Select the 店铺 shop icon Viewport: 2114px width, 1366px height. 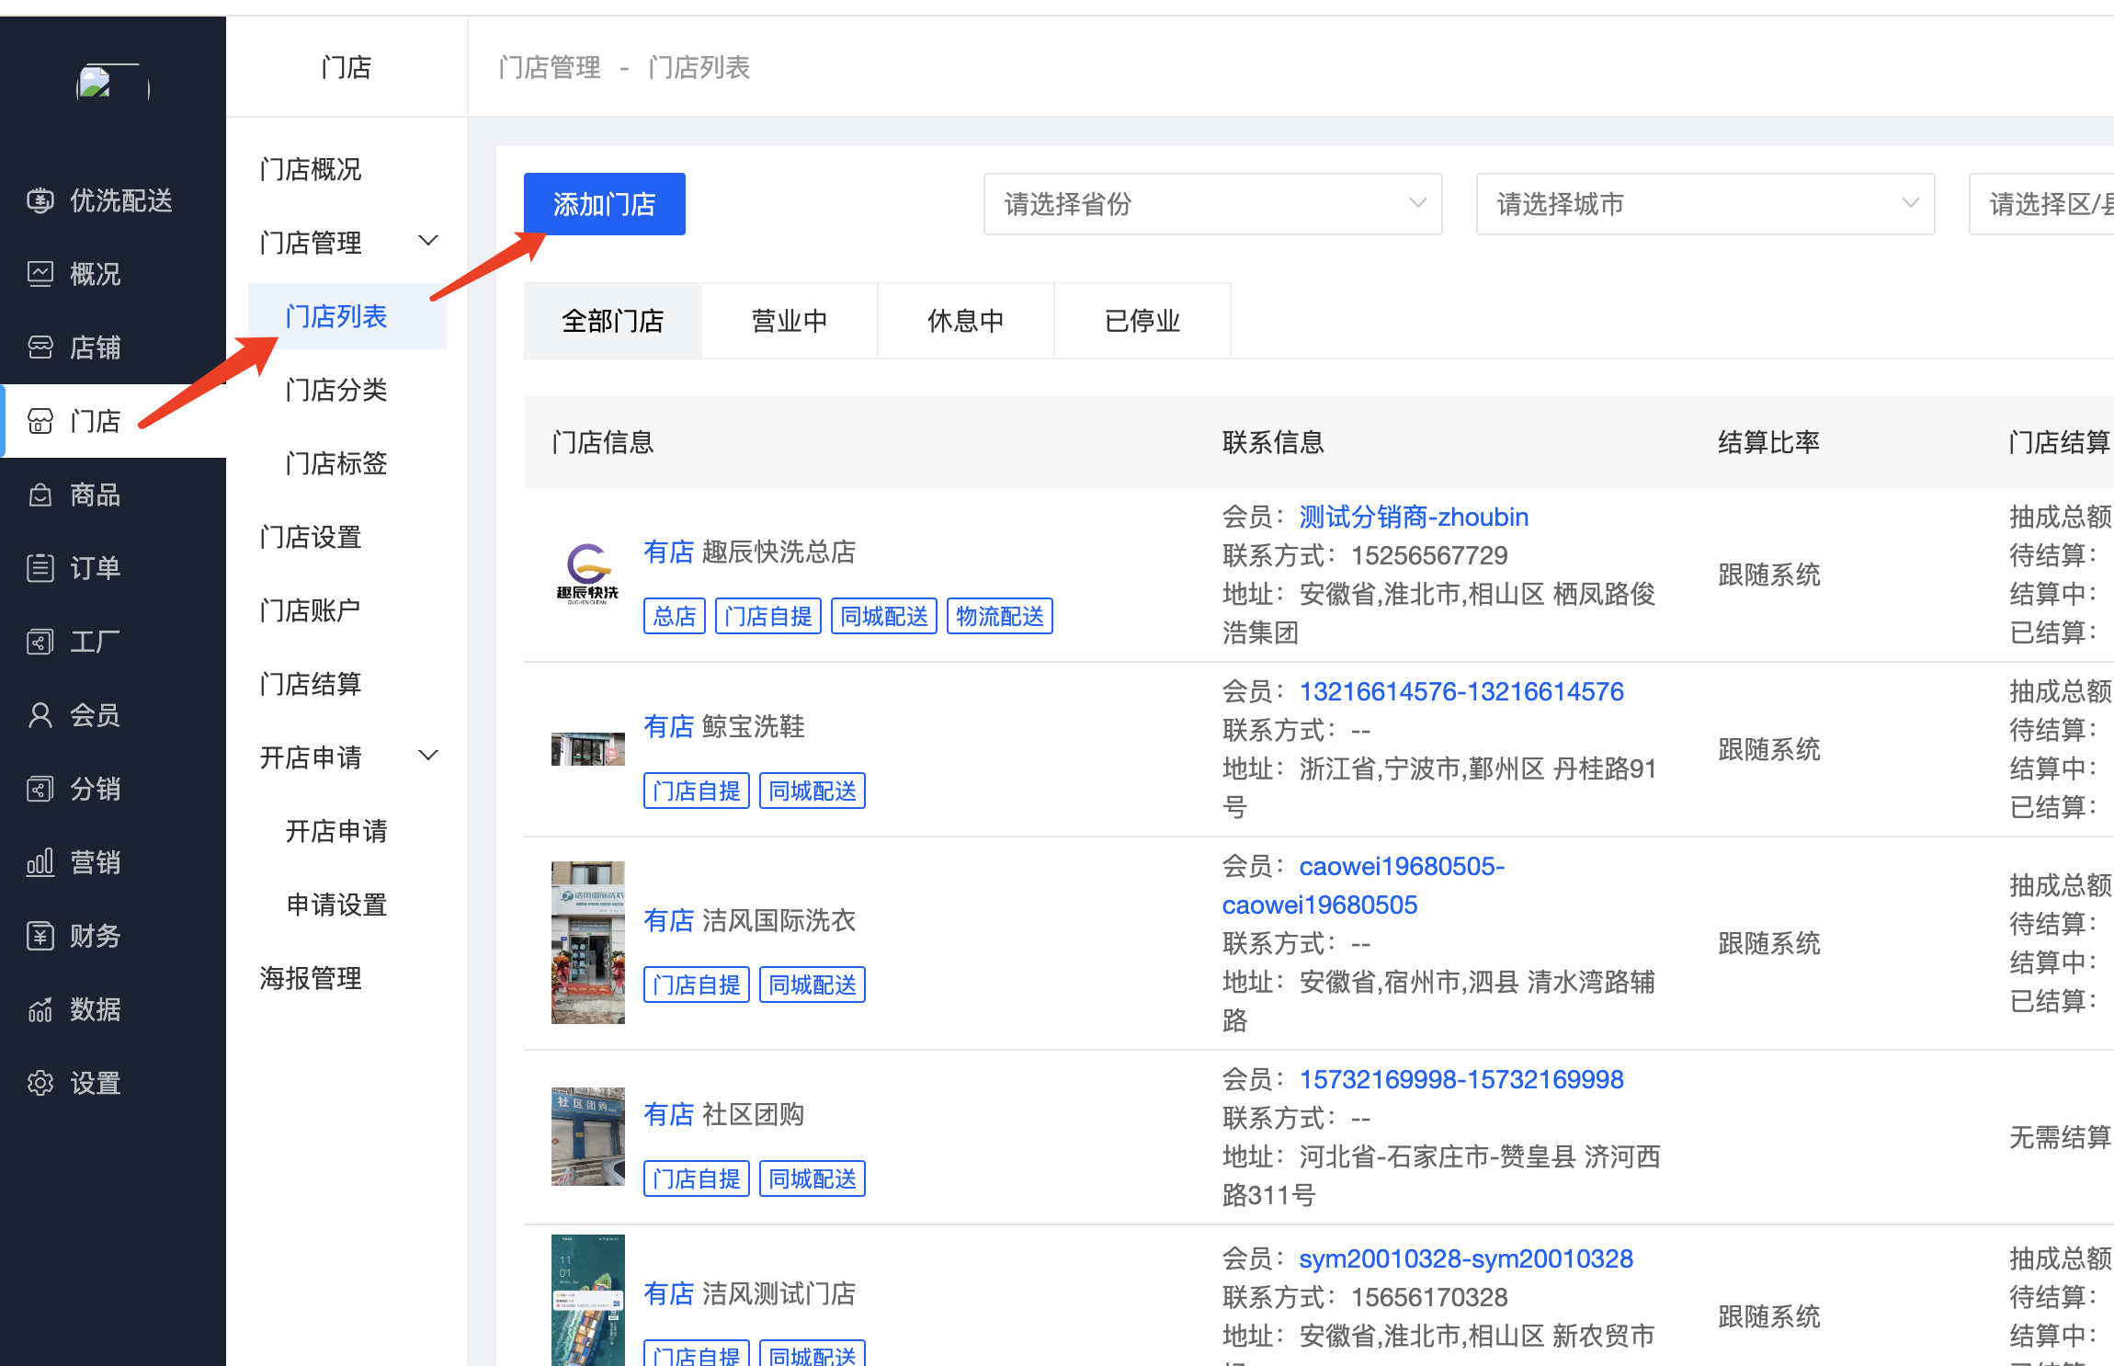(40, 347)
